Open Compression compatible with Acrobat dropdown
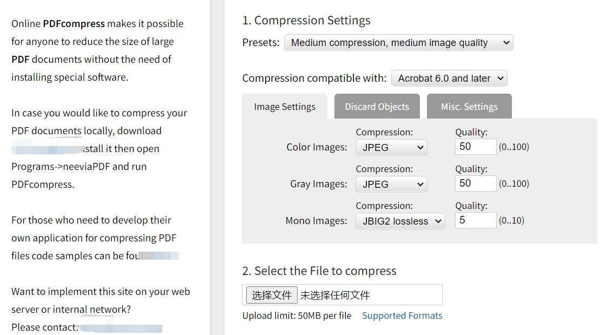Screen dimensions: 612x335 (x=449, y=78)
